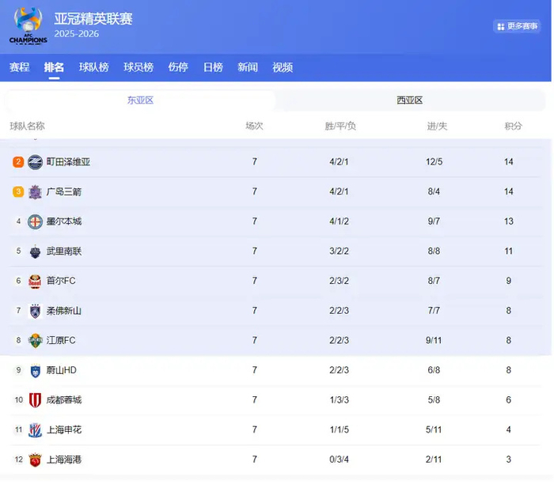Click the 进/失 column header

437,126
